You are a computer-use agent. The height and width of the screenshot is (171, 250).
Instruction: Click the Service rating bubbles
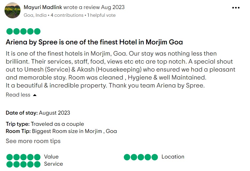click(23, 164)
